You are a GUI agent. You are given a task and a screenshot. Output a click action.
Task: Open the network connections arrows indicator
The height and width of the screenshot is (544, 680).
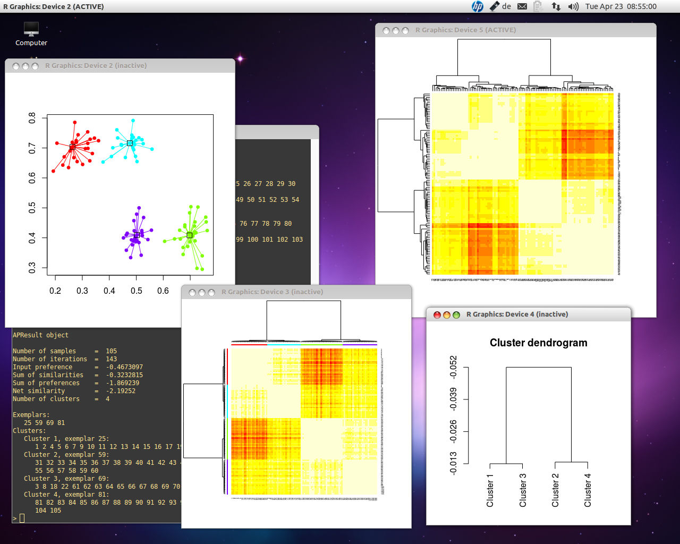point(556,6)
